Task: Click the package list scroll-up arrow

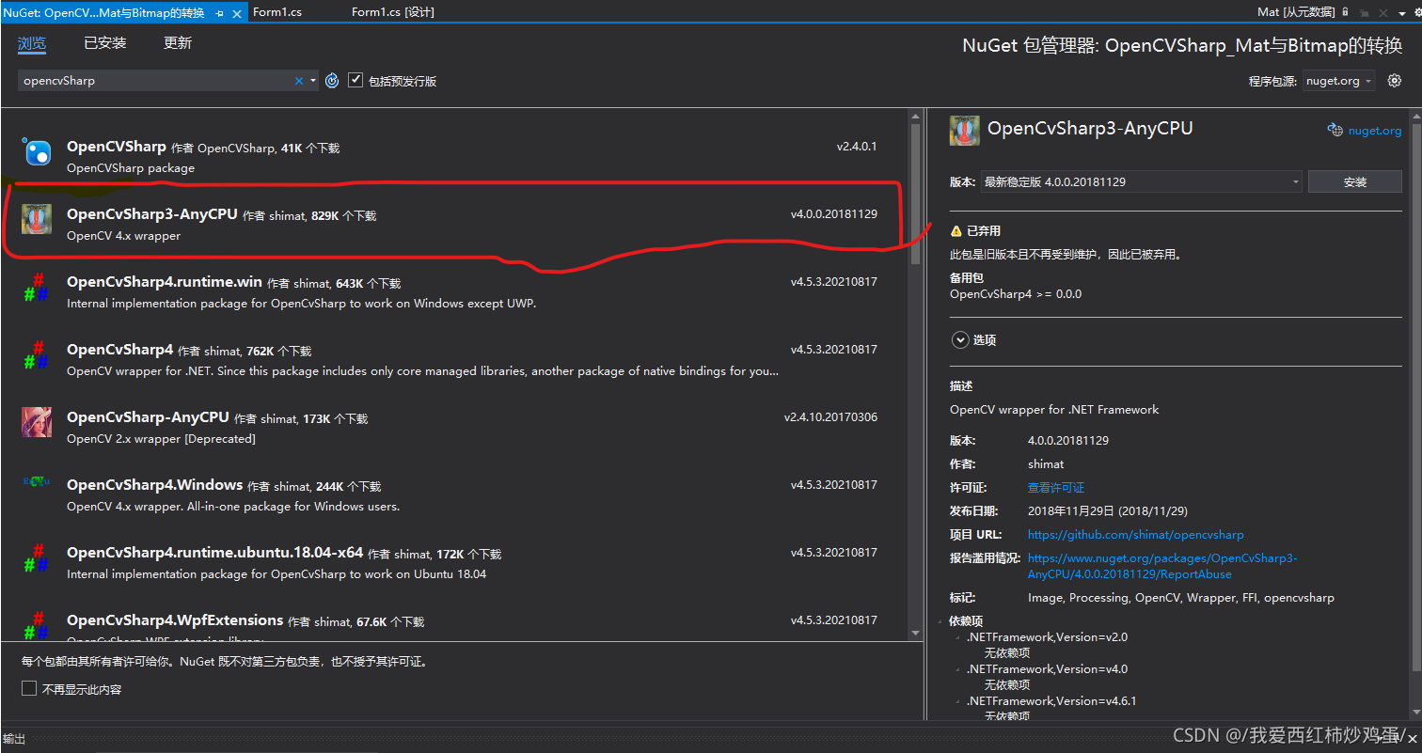Action: [x=914, y=116]
